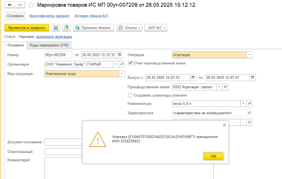Click the post document icon next to save
This screenshot has width=282, height=179.
(x=66, y=28)
